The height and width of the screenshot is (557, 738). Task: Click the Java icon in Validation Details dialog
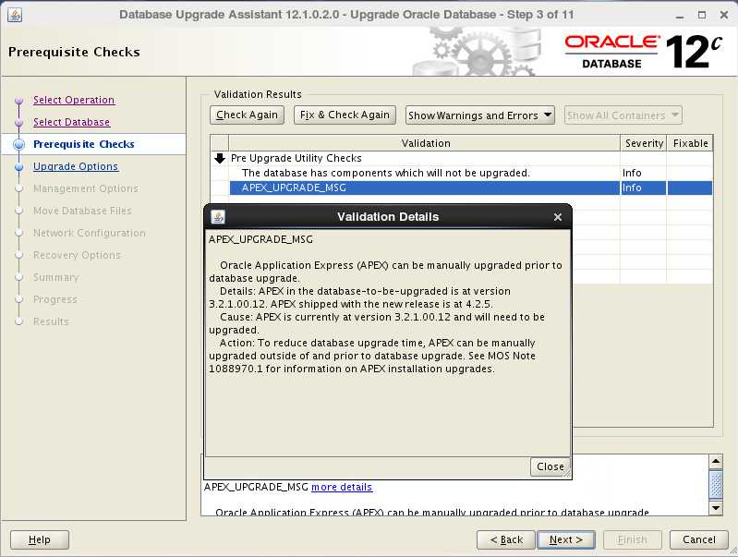click(217, 216)
